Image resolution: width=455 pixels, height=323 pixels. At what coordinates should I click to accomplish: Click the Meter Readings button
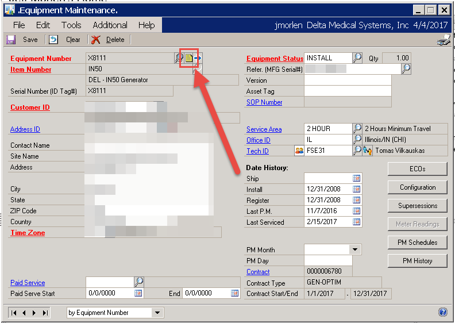(418, 224)
